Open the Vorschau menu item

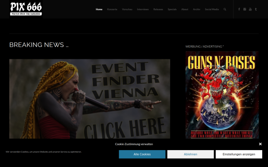click(127, 9)
